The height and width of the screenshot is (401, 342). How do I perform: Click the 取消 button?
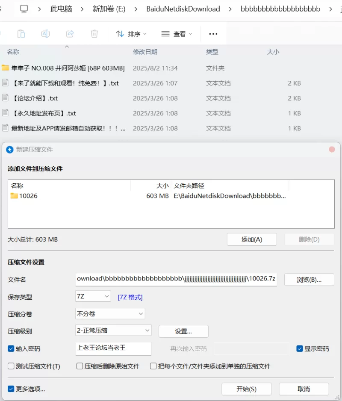click(304, 389)
